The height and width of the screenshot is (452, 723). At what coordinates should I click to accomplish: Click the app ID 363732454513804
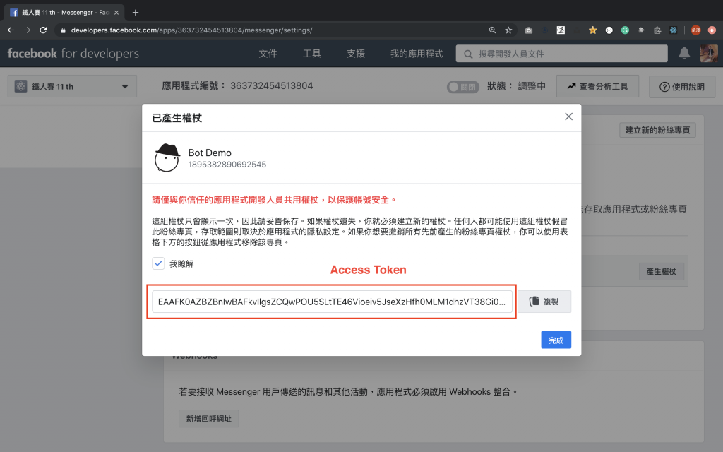point(272,85)
